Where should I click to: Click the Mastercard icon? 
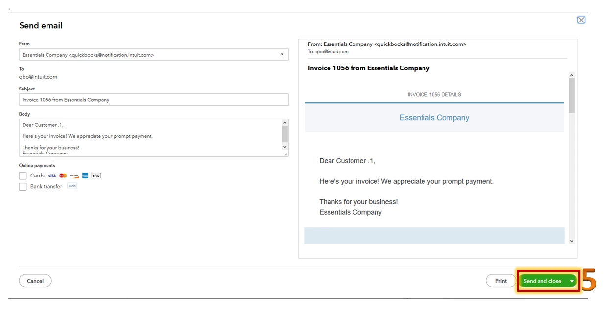tap(63, 176)
